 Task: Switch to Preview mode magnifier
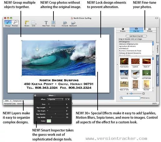pyautogui.click(x=15, y=22)
